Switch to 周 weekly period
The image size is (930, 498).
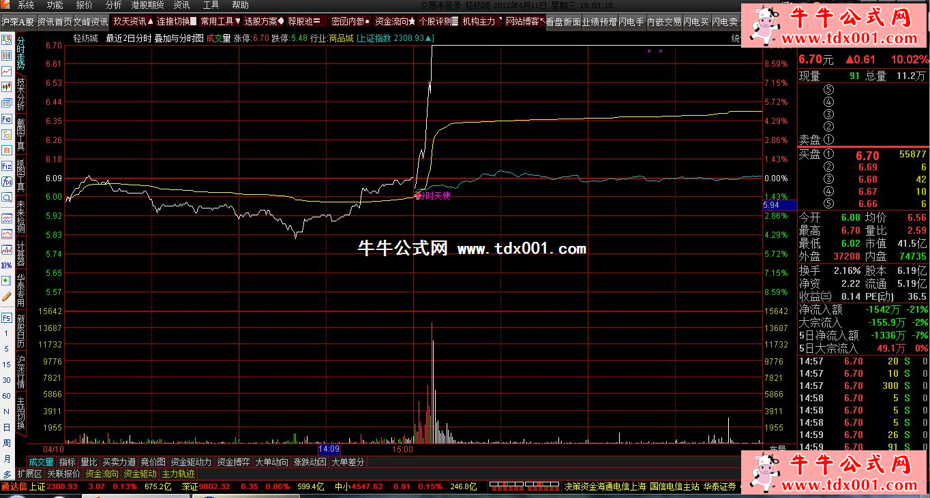pyautogui.click(x=6, y=443)
